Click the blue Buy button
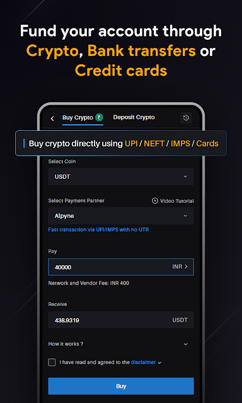 [x=121, y=386]
